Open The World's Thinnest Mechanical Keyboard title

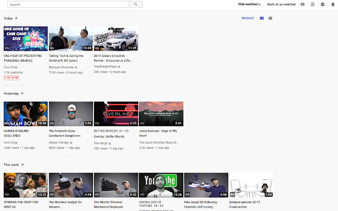108,204
